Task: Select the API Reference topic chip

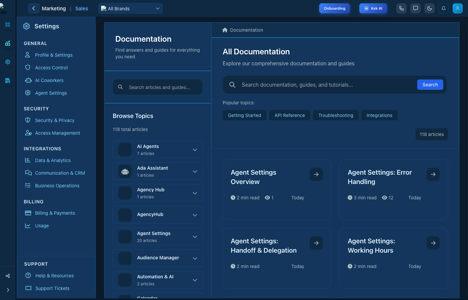Action: tap(290, 115)
